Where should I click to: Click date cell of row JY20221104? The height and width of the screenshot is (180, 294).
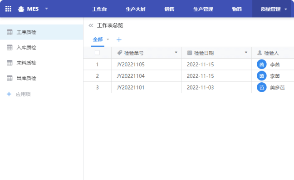pos(216,76)
